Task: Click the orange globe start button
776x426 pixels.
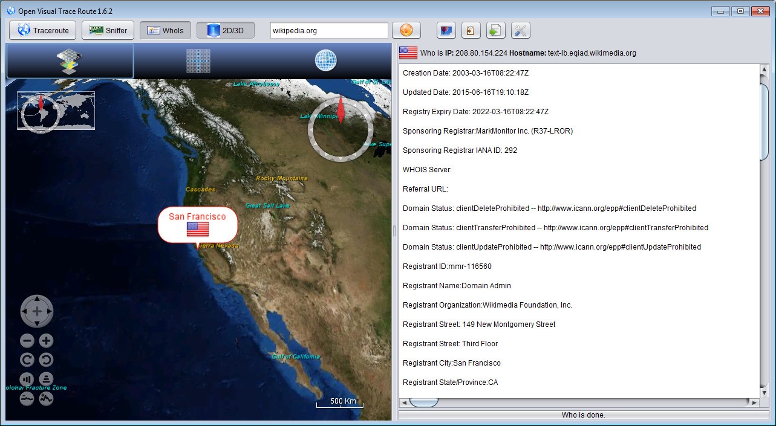Action: [x=406, y=30]
